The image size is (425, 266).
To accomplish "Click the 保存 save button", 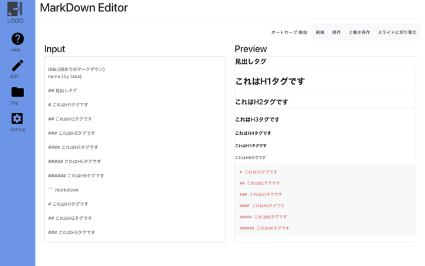I will [x=336, y=33].
